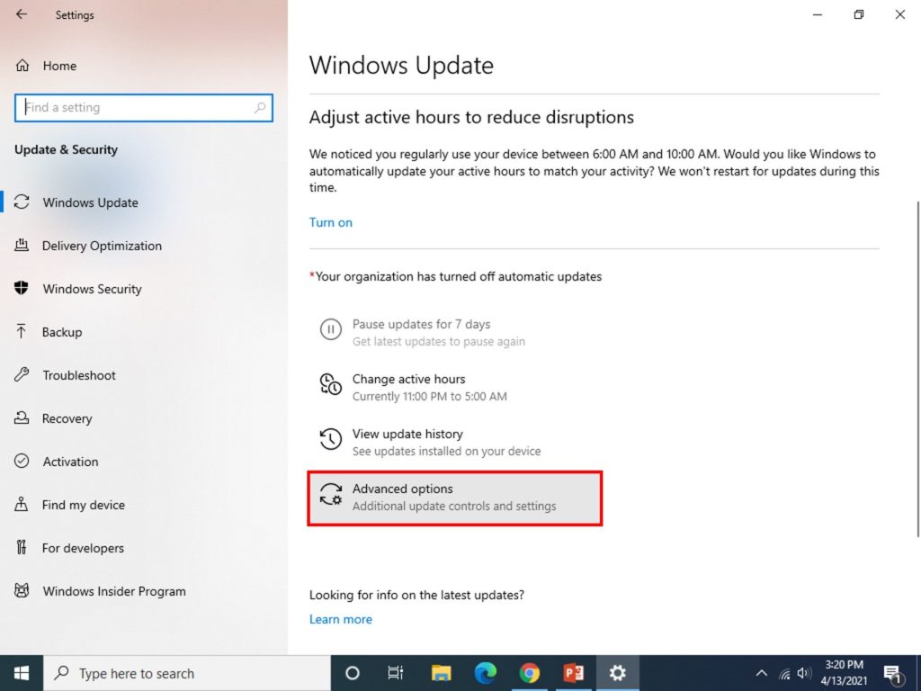
Task: Select the Recovery icon
Action: tap(22, 417)
